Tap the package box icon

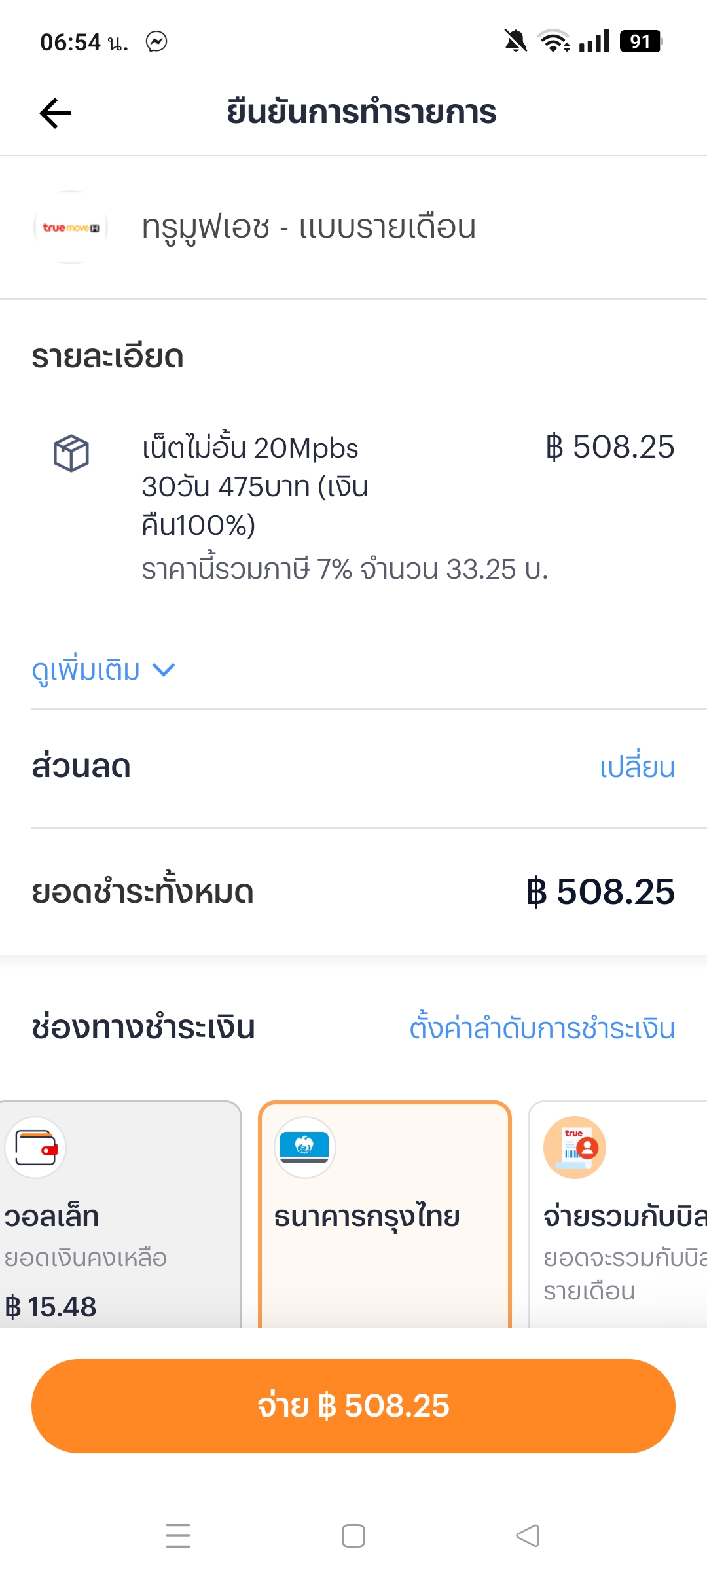click(x=71, y=452)
